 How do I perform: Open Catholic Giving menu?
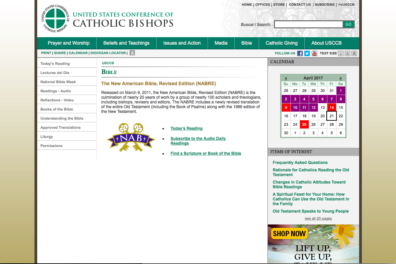pyautogui.click(x=282, y=43)
